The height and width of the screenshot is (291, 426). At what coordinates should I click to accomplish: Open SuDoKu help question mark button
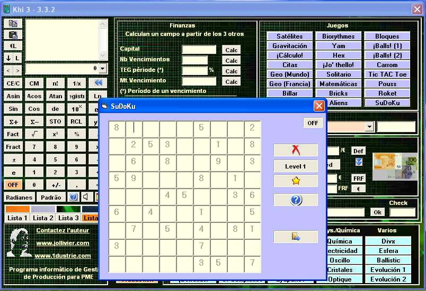coord(296,200)
